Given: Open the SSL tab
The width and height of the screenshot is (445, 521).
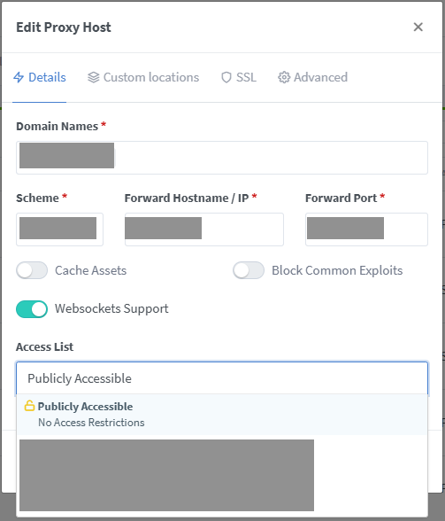Looking at the screenshot, I should 239,77.
